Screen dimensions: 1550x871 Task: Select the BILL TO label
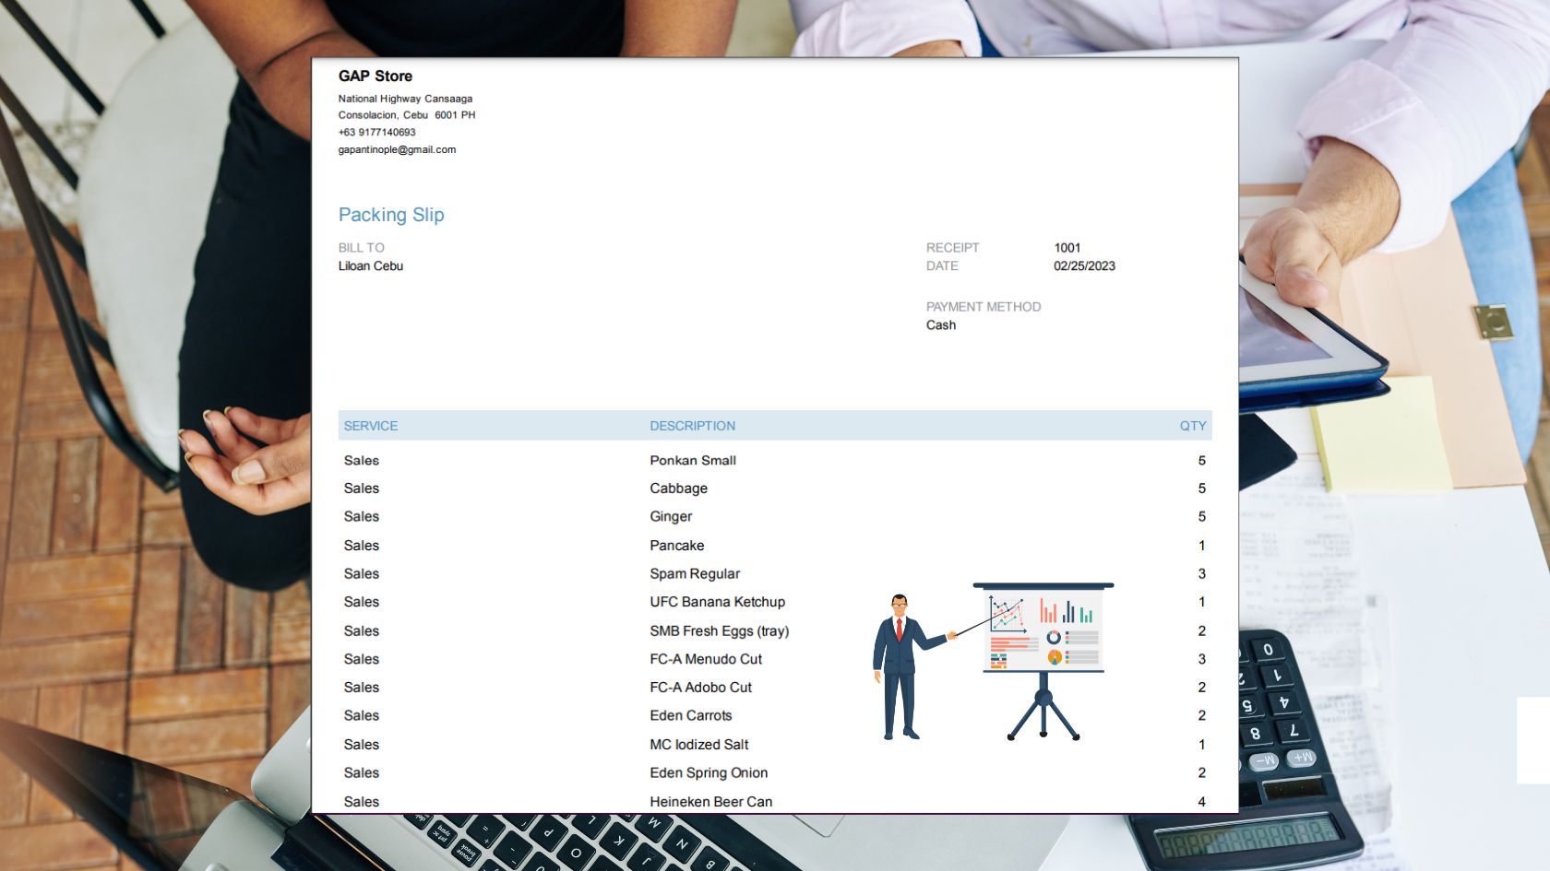click(x=361, y=248)
